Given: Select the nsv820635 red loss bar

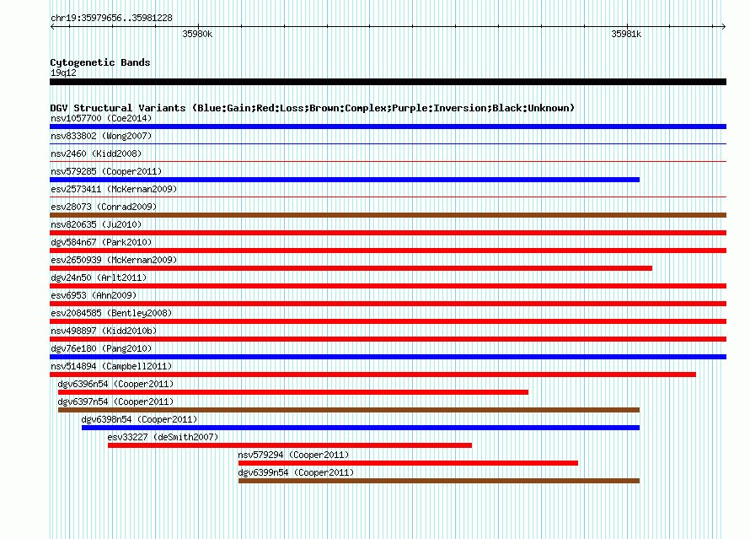Looking at the screenshot, I should point(388,233).
